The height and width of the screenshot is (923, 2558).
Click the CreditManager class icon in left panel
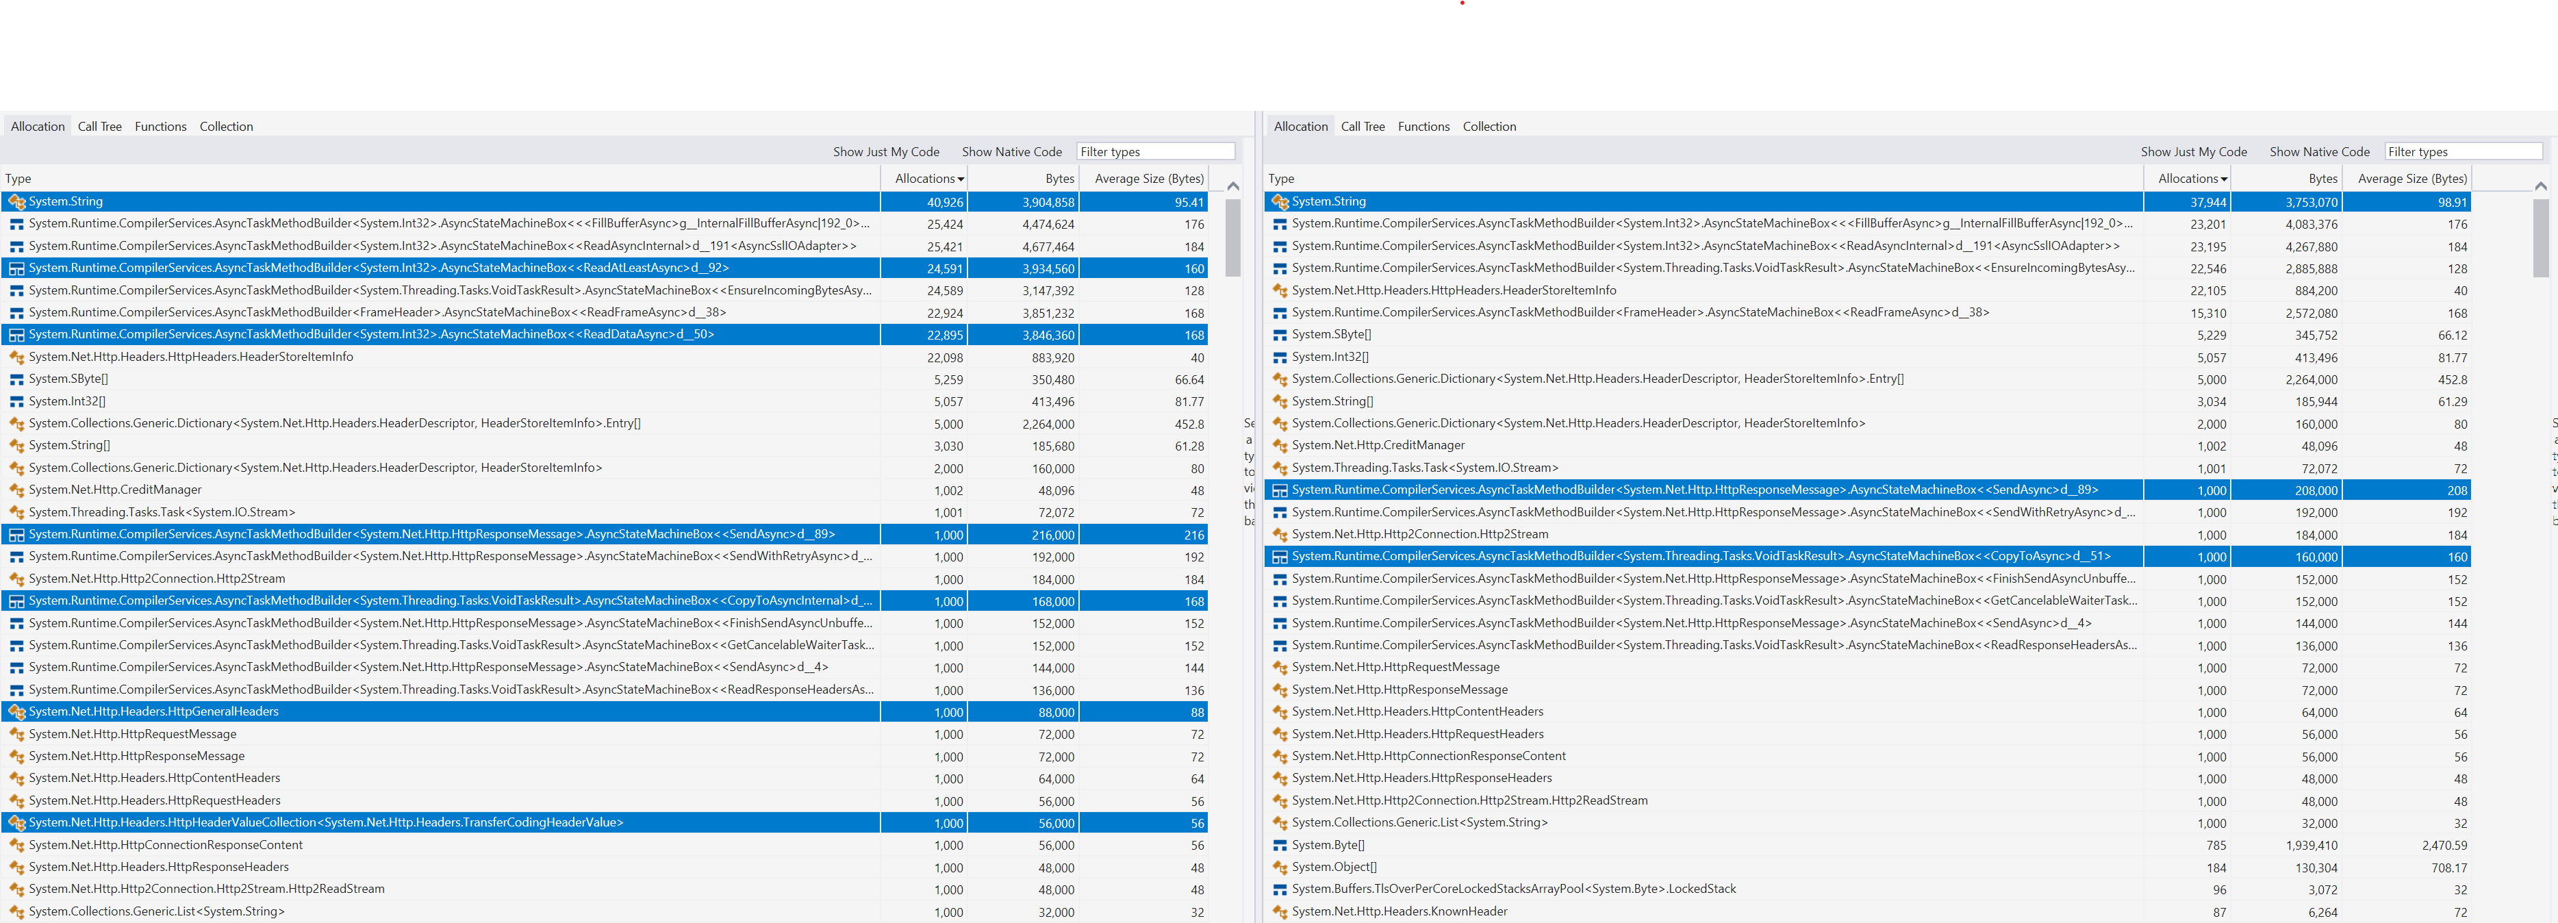coord(16,490)
